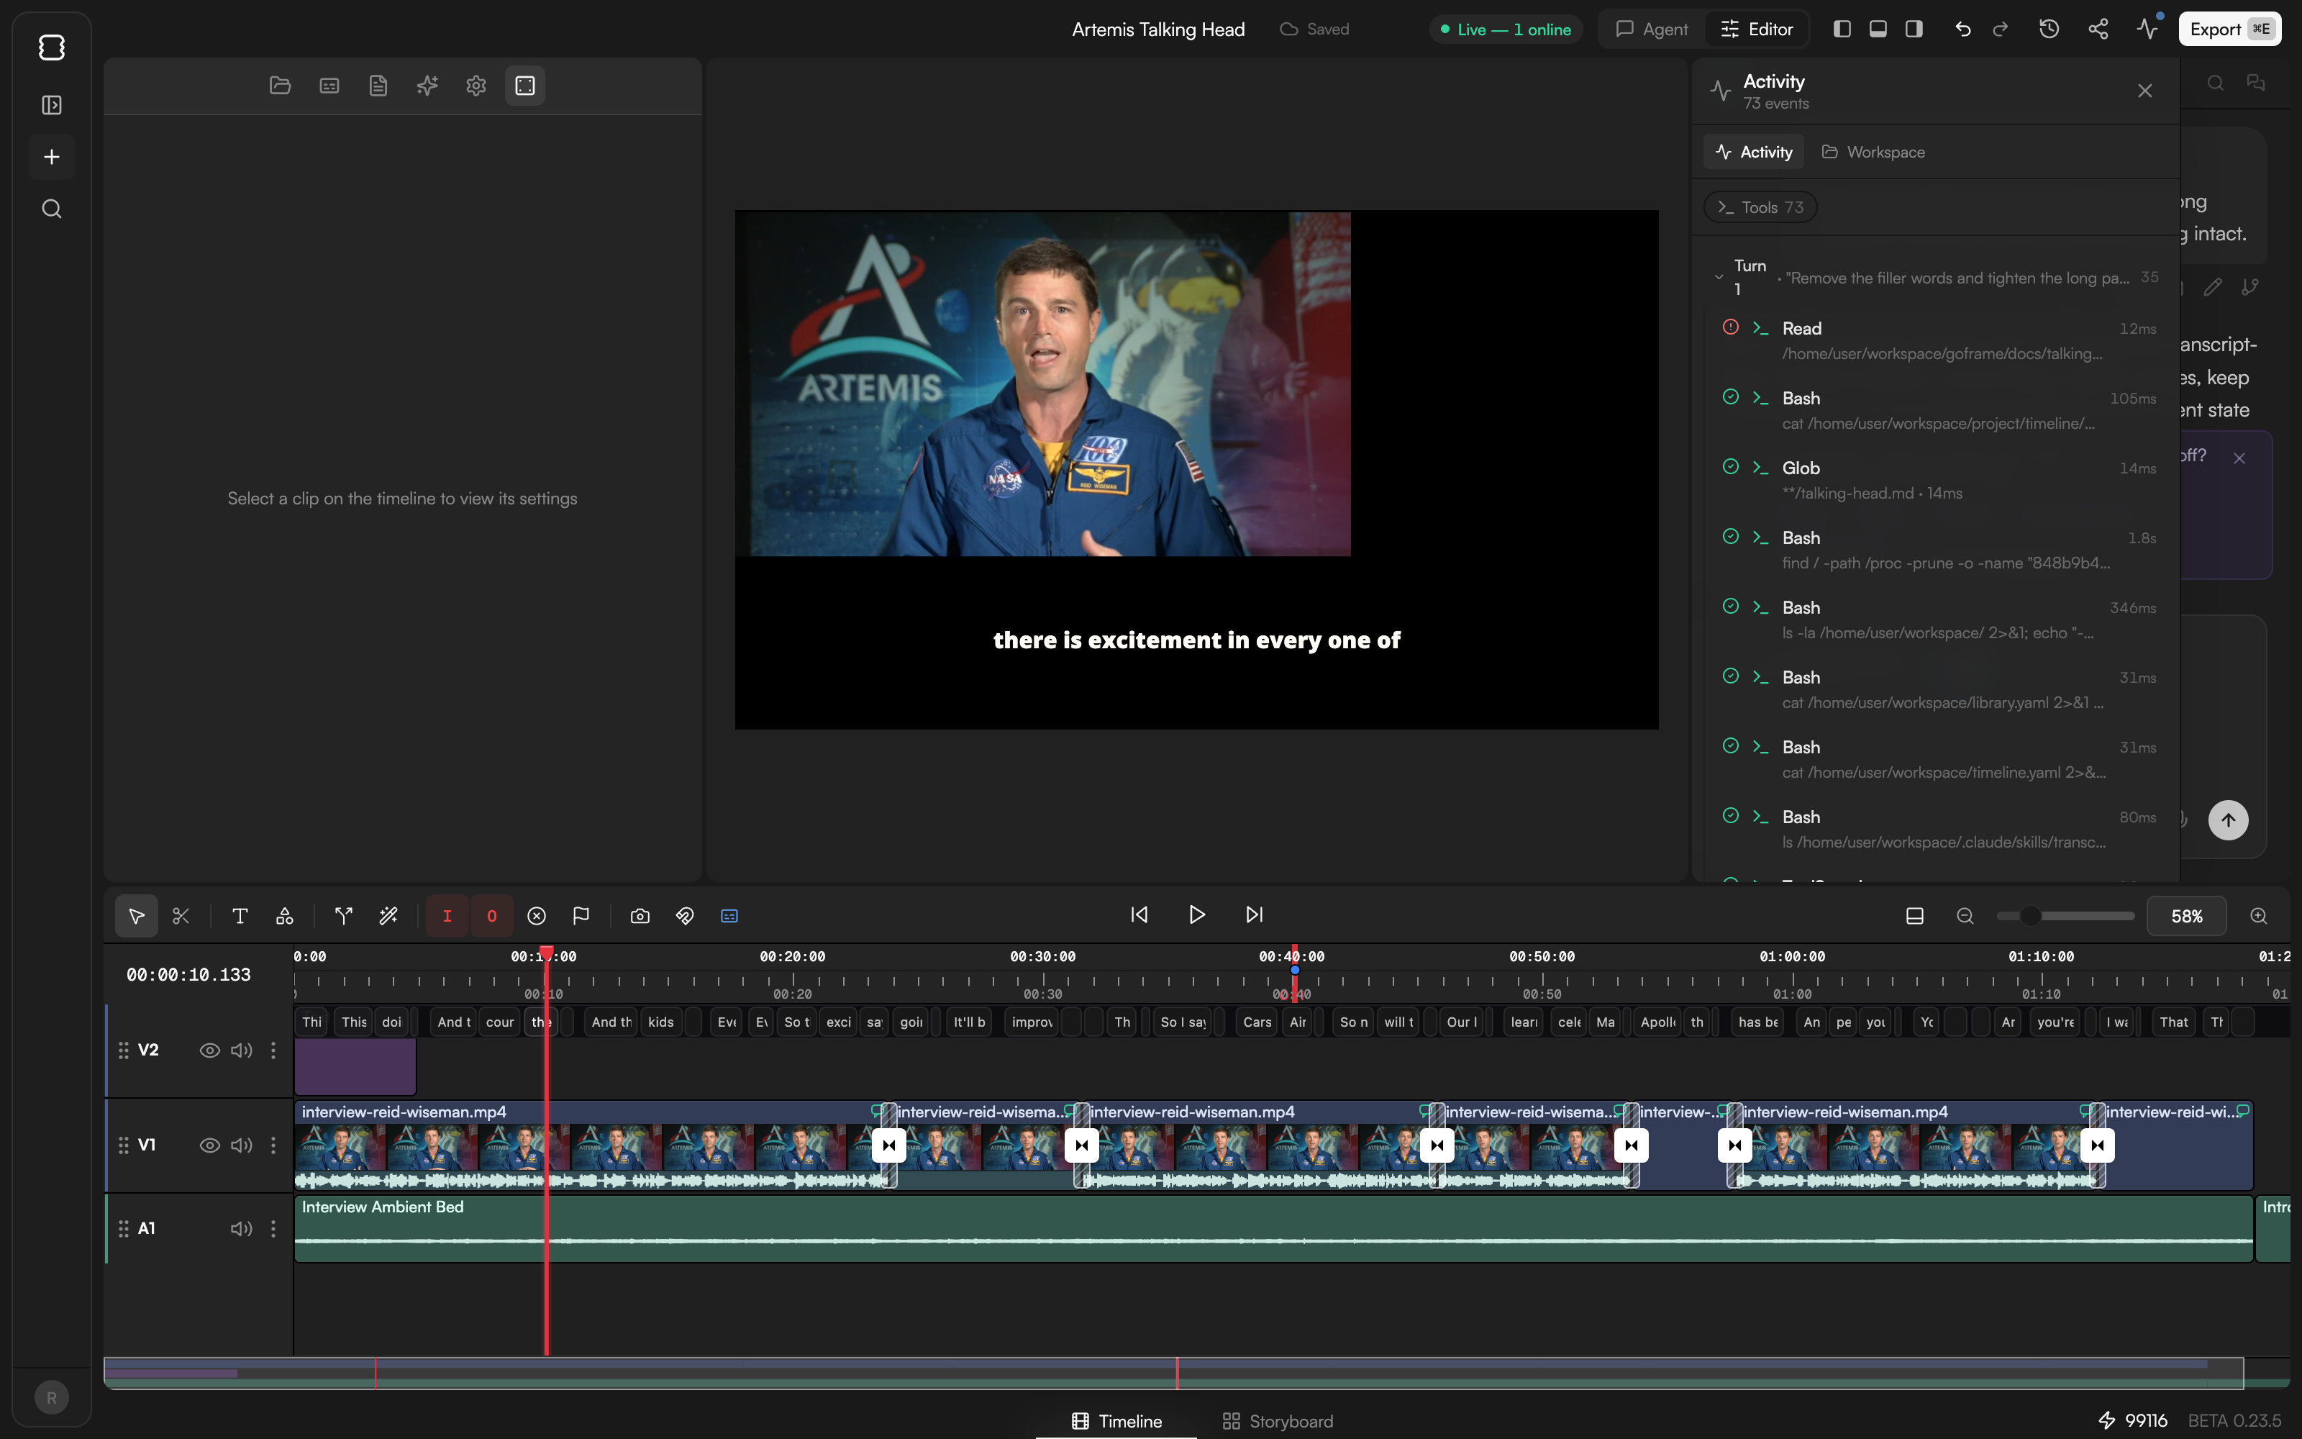The width and height of the screenshot is (2302, 1439).
Task: Take a snapshot with the camera icon
Action: (x=640, y=915)
